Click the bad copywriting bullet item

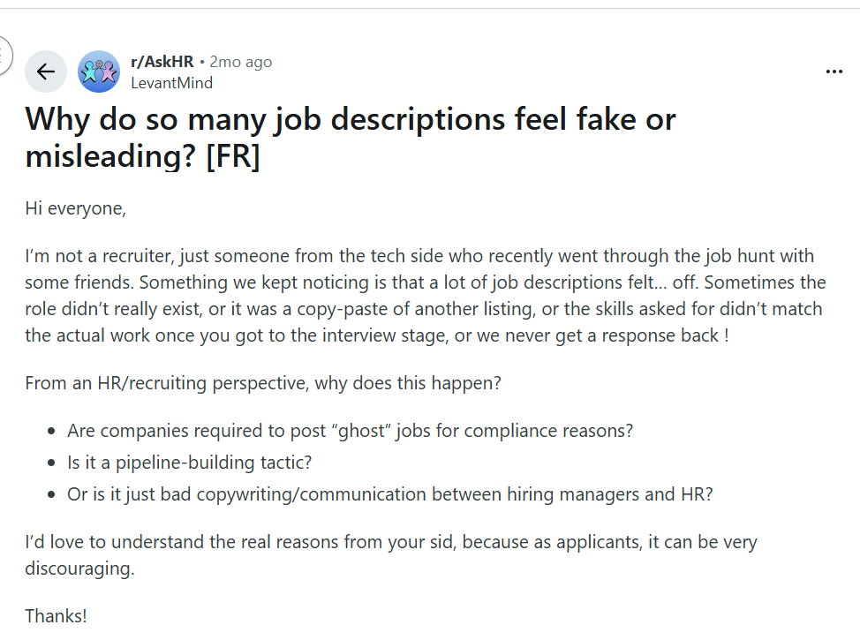click(x=389, y=494)
